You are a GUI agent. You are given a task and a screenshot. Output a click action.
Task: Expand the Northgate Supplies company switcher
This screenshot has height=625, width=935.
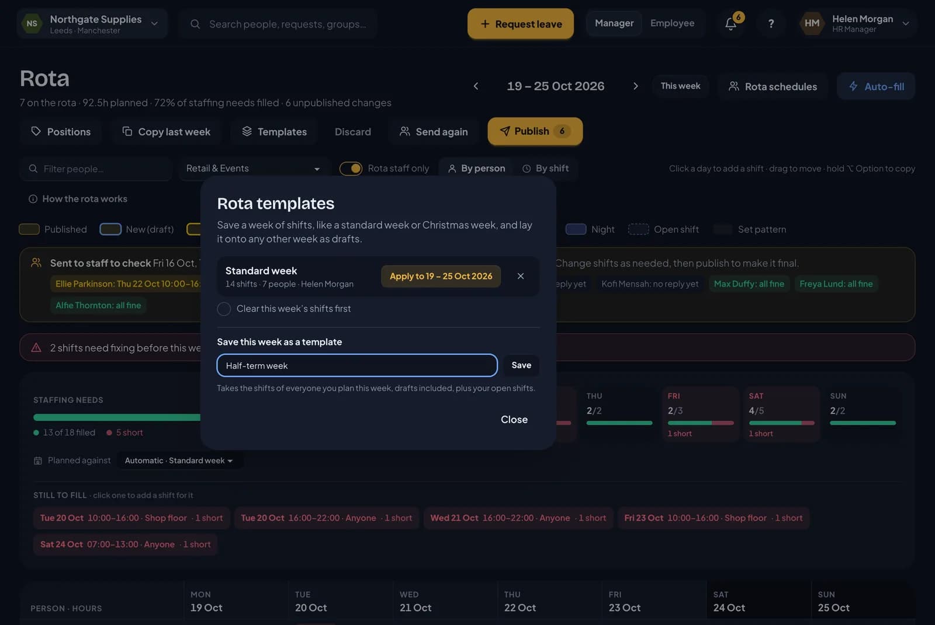(x=92, y=24)
